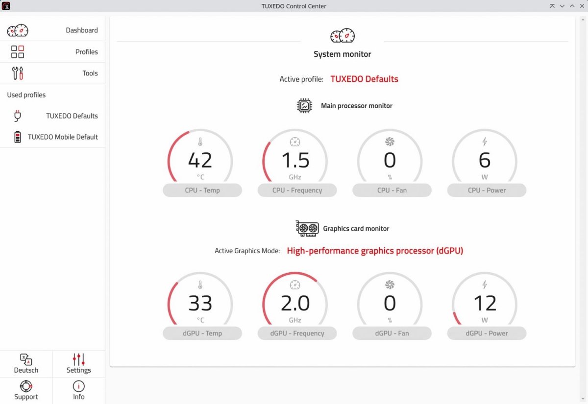
Task: Click the speedometer icon in dGPU Frequency gauge
Action: (x=294, y=285)
